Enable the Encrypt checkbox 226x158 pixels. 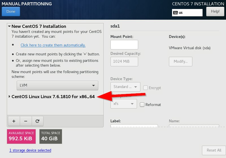pos(145,88)
